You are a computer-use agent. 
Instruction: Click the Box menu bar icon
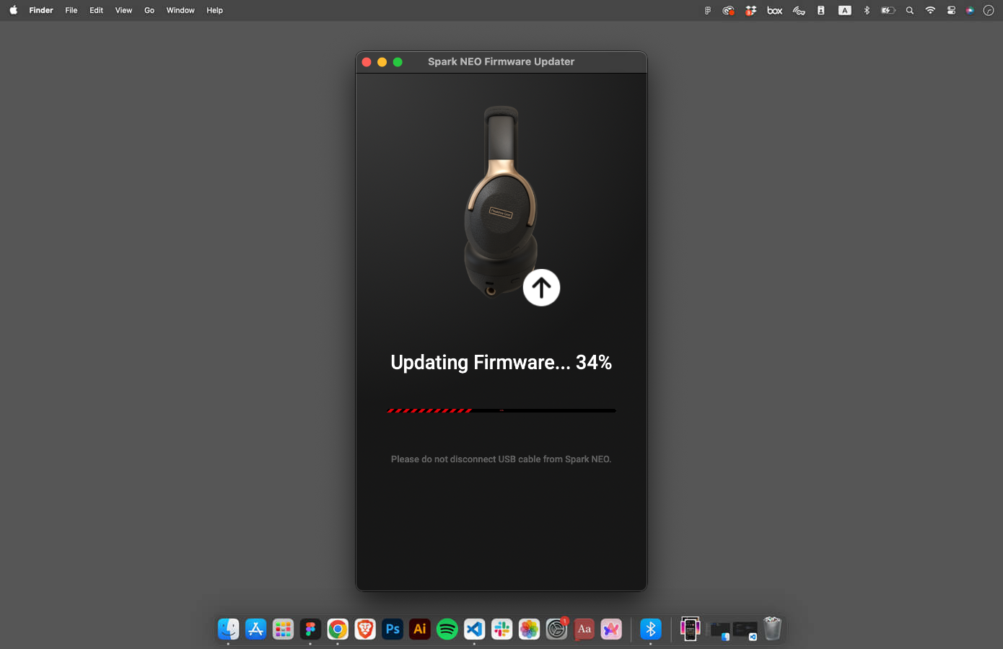pos(775,10)
